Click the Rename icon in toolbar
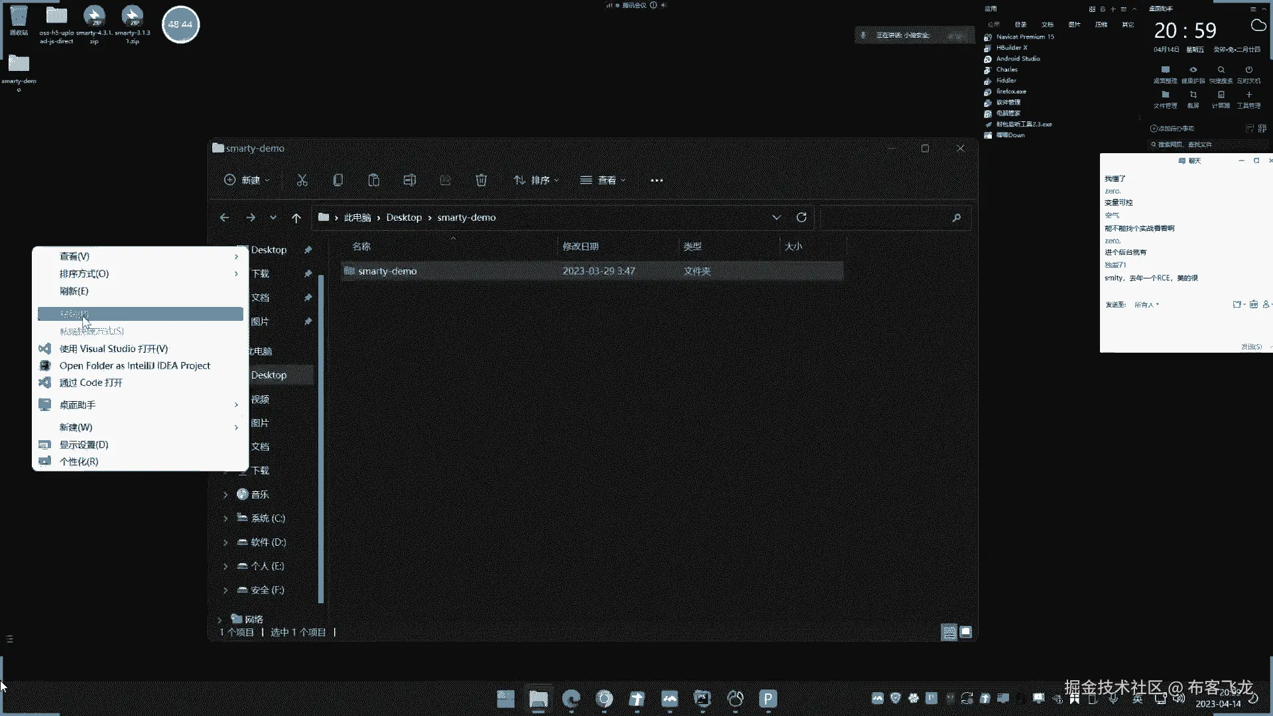This screenshot has height=716, width=1273. click(x=410, y=180)
